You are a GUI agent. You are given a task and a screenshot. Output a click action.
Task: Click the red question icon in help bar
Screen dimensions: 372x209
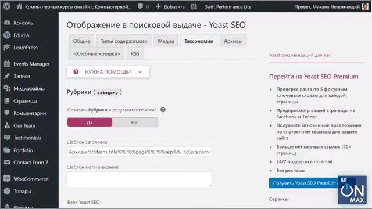(76, 72)
